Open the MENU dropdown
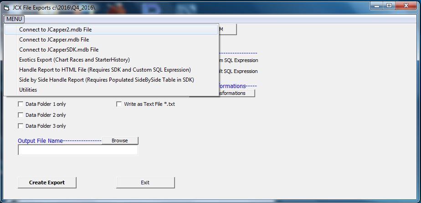 [14, 19]
